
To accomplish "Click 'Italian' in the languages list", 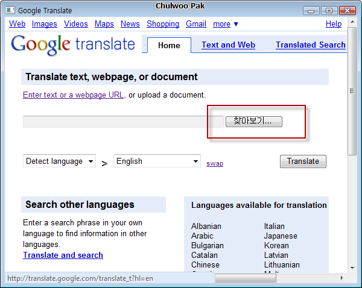I will [x=275, y=226].
